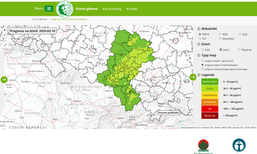Choose prognoza stężeń 1-godzinnych map type
The height and width of the screenshot is (154, 257).
[203, 61]
